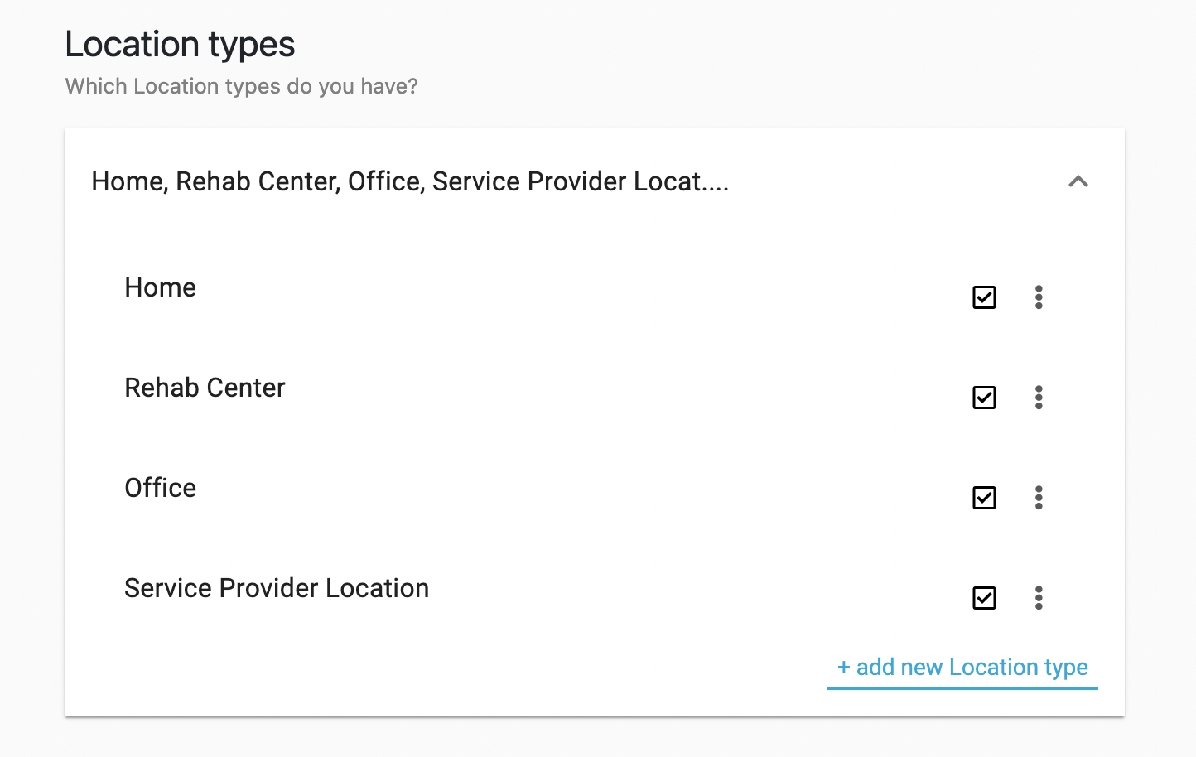1196x757 pixels.
Task: Open Service Provider Location's three-dot menu
Action: (x=1039, y=598)
